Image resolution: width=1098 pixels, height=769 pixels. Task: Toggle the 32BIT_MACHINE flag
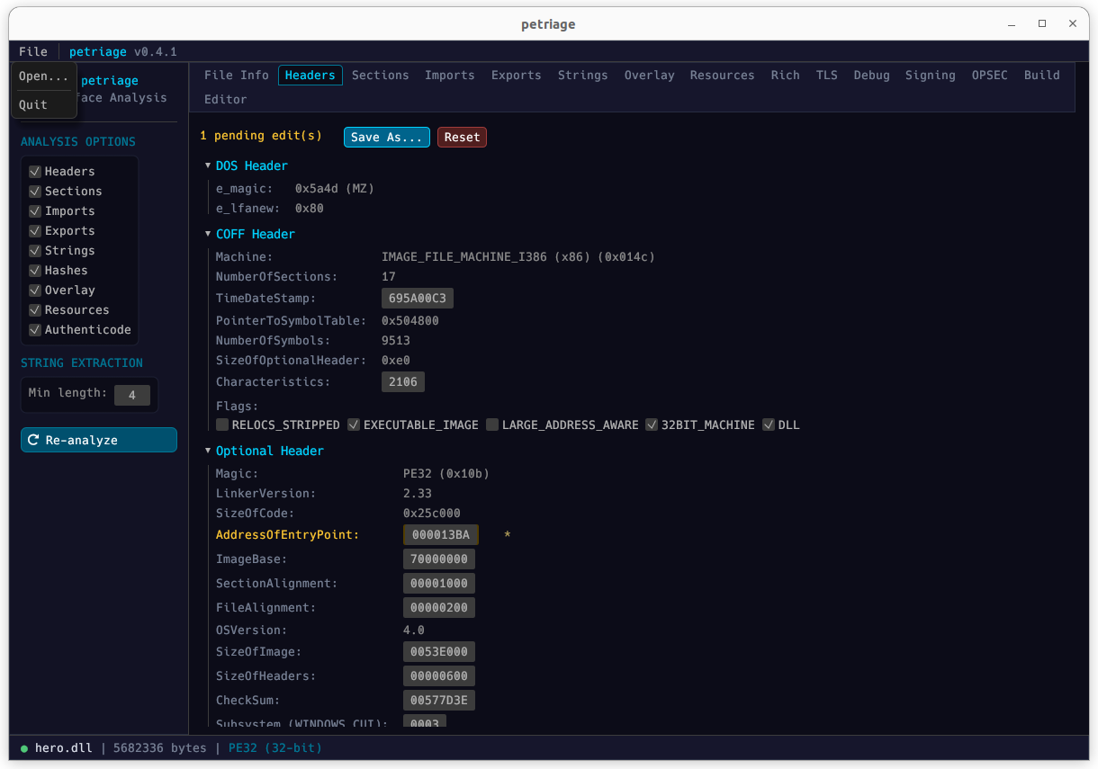(652, 424)
